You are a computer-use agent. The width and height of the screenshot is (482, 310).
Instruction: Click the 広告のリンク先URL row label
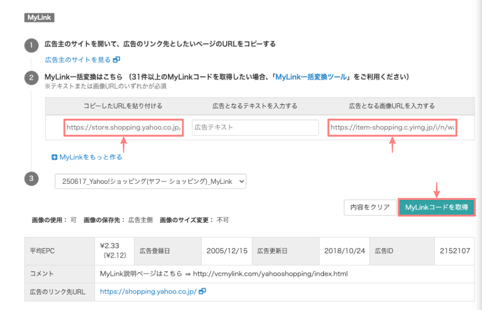[57, 292]
